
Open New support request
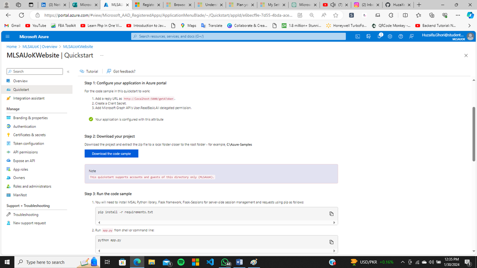(x=29, y=223)
